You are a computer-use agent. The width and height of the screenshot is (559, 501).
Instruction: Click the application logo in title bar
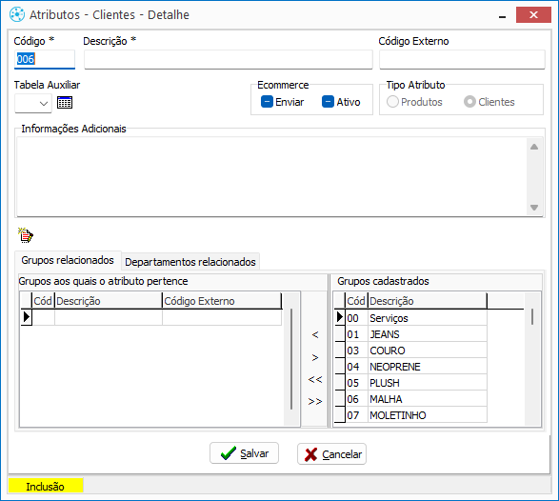(x=17, y=14)
